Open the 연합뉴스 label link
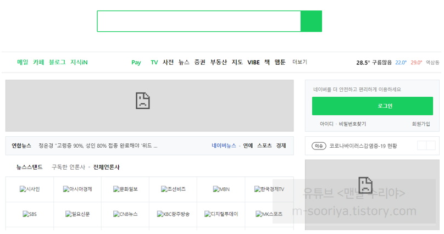444x234 pixels. (x=21, y=146)
